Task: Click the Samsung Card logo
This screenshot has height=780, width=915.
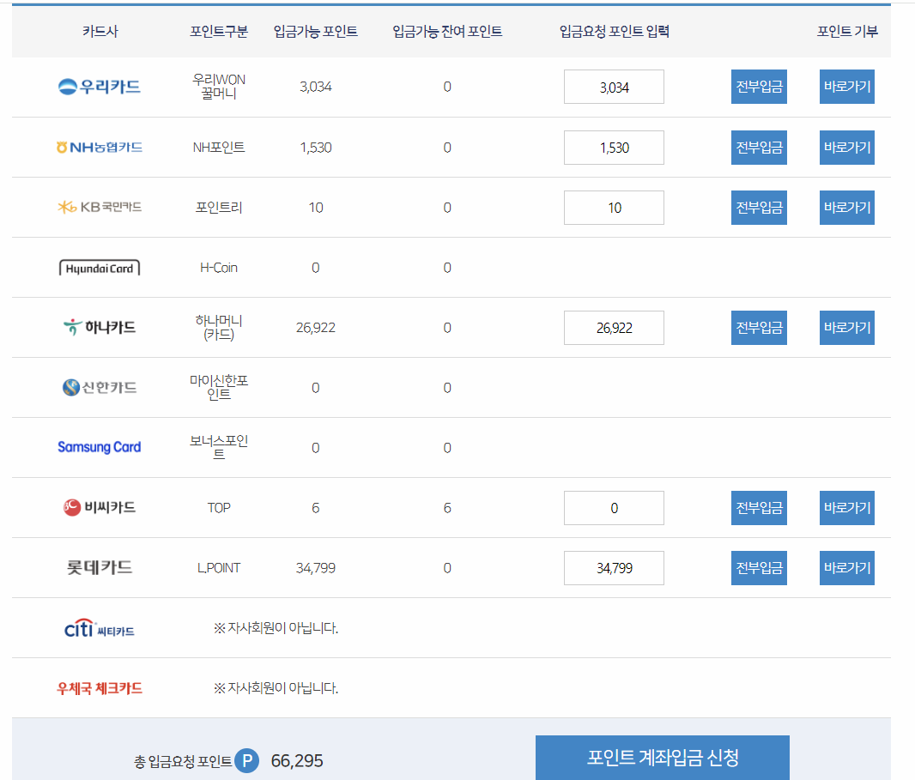Action: point(98,447)
